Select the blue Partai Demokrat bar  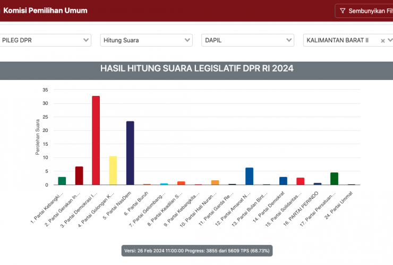283,181
